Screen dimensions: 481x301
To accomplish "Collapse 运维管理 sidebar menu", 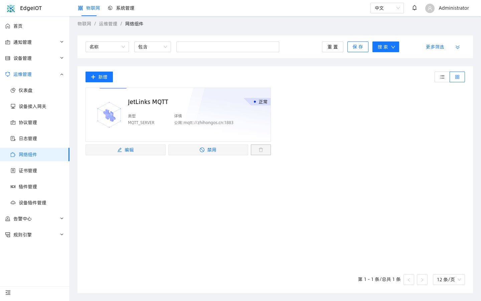I will (x=35, y=74).
